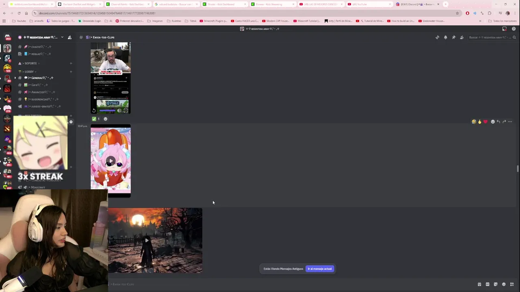Open the General channel
Screen dimensions: 520x292
pyautogui.click(x=39, y=77)
